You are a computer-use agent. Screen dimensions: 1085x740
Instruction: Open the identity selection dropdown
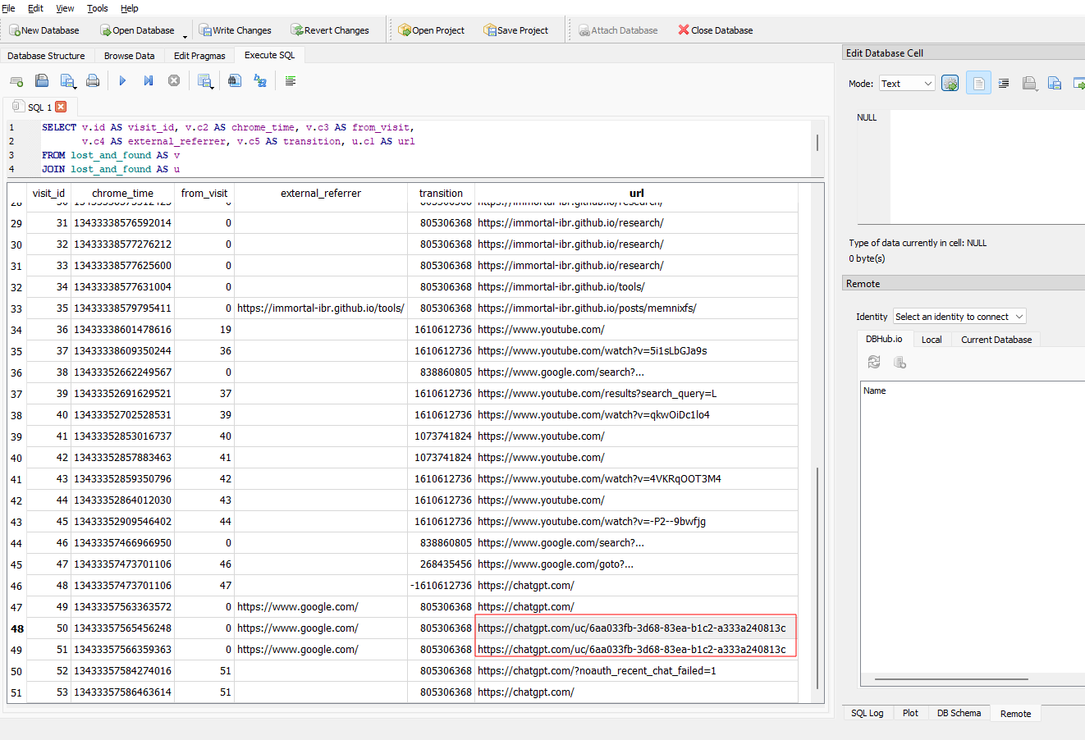(959, 317)
